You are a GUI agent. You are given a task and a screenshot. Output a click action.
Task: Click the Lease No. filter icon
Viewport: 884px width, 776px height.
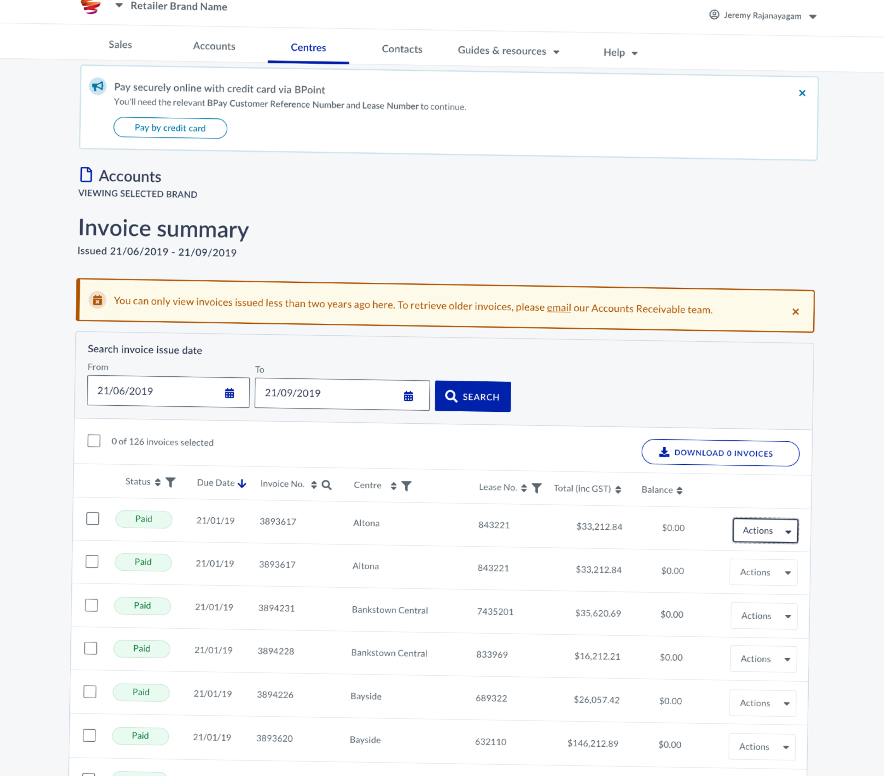click(x=536, y=488)
